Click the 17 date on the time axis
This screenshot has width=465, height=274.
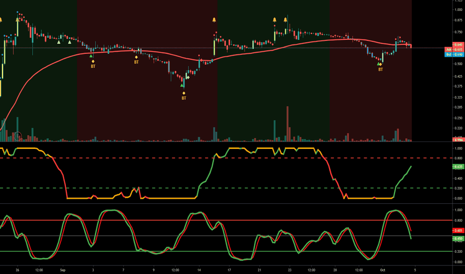229,270
